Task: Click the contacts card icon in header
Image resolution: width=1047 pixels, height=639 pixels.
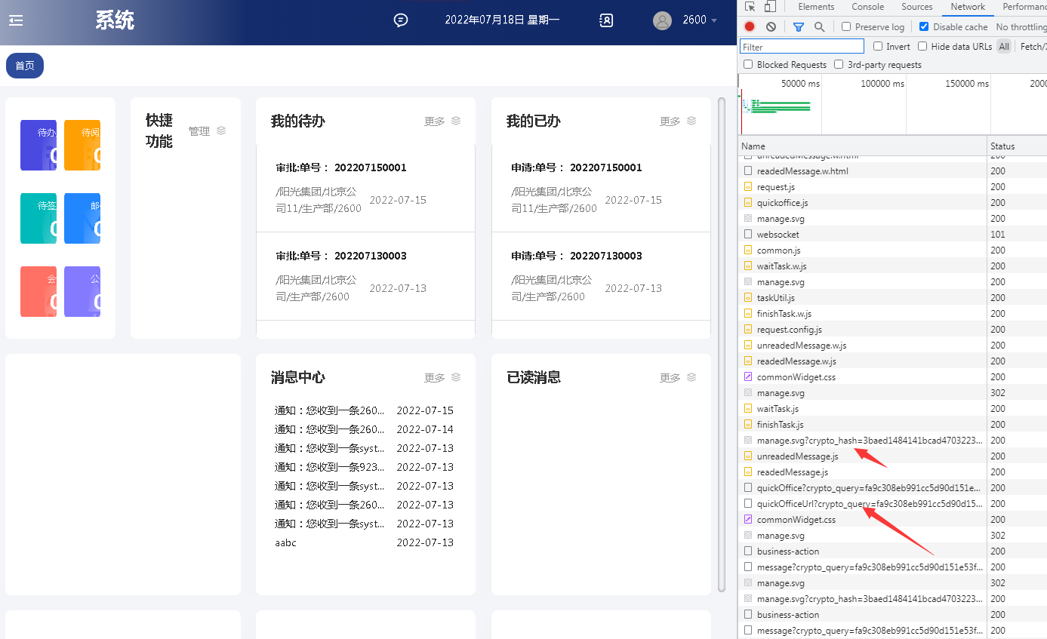Action: (606, 20)
